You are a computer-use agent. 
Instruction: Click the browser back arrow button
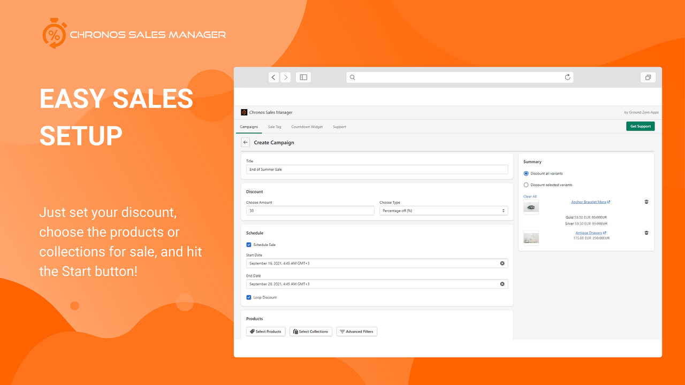(x=274, y=78)
